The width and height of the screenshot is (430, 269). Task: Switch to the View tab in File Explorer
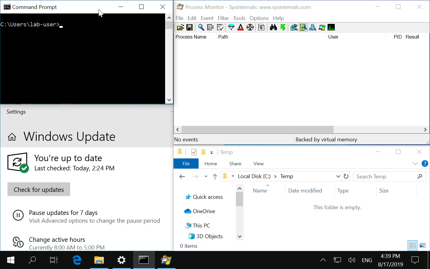tap(258, 163)
